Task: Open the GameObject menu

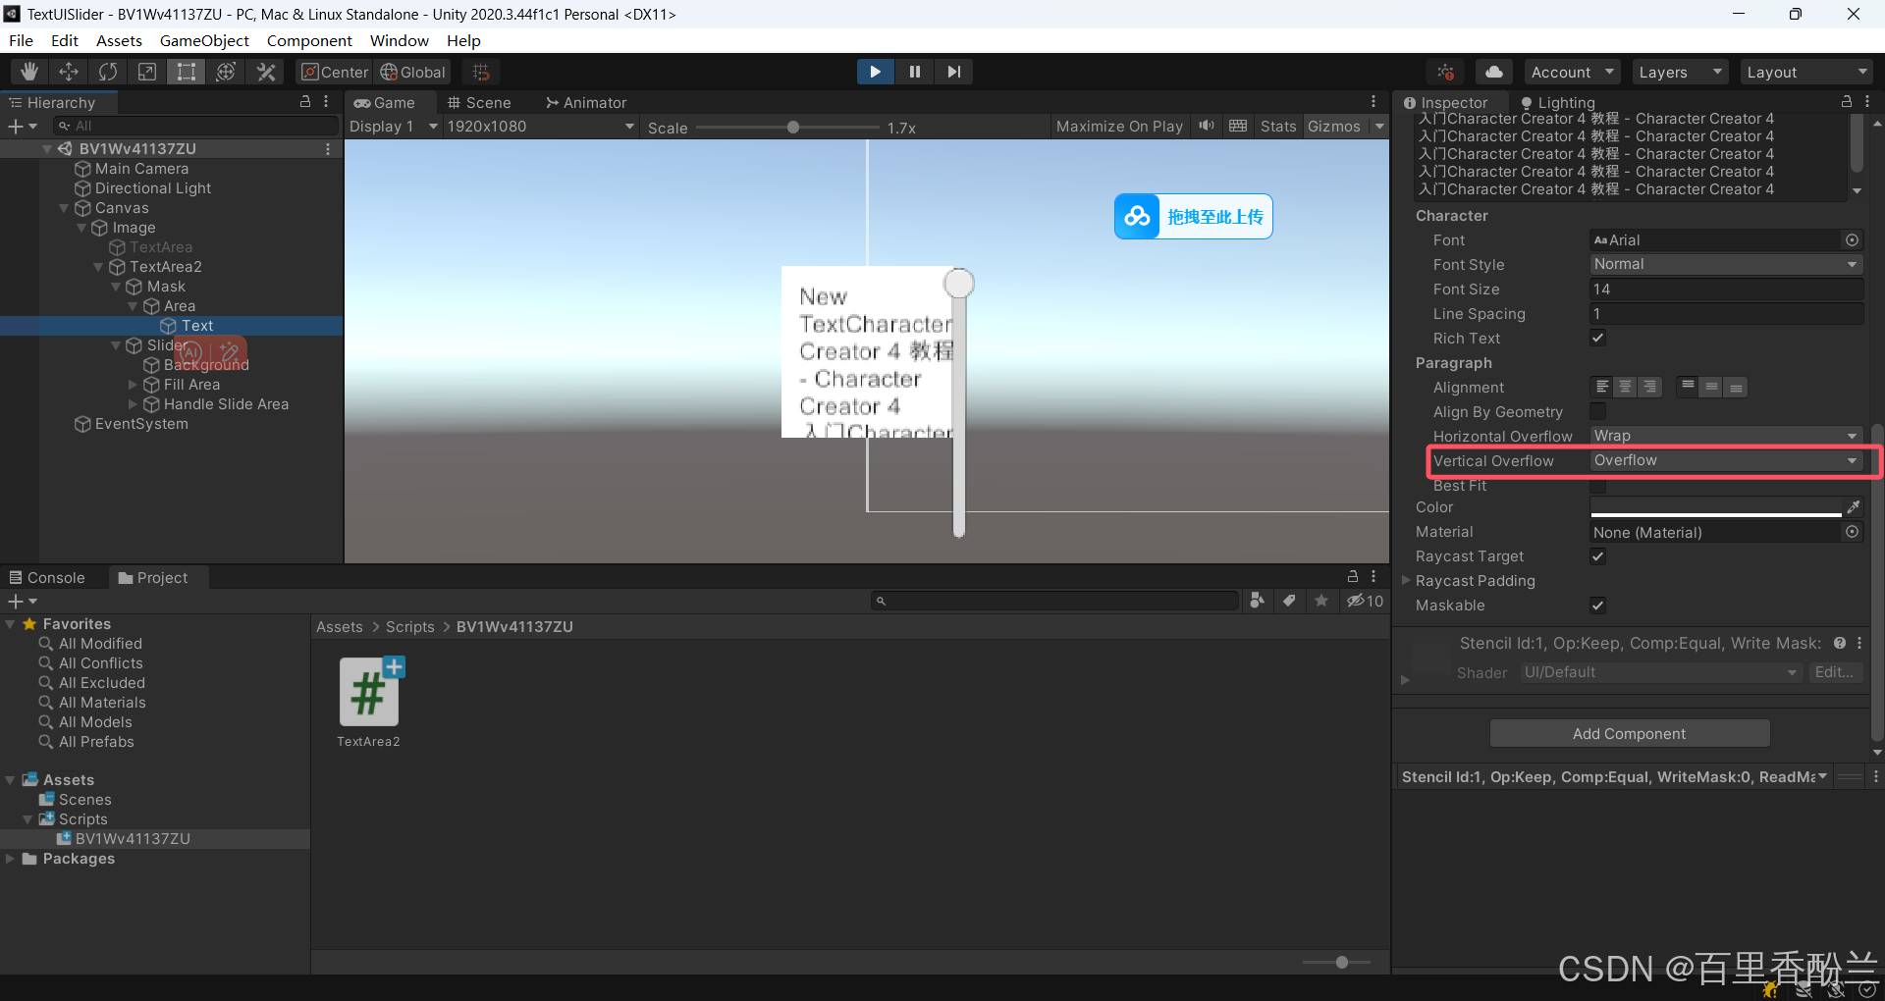Action: click(204, 40)
